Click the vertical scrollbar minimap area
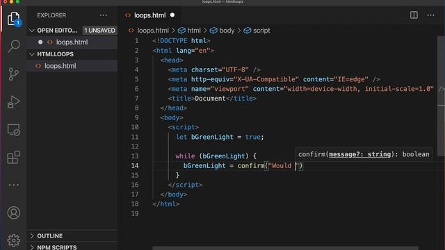The width and height of the screenshot is (445, 250). click(441, 97)
